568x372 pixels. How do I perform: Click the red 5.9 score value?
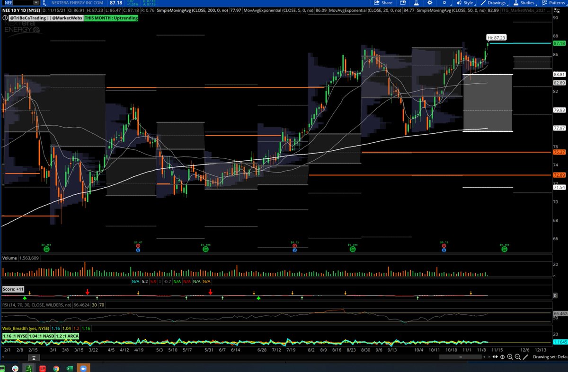tap(154, 281)
